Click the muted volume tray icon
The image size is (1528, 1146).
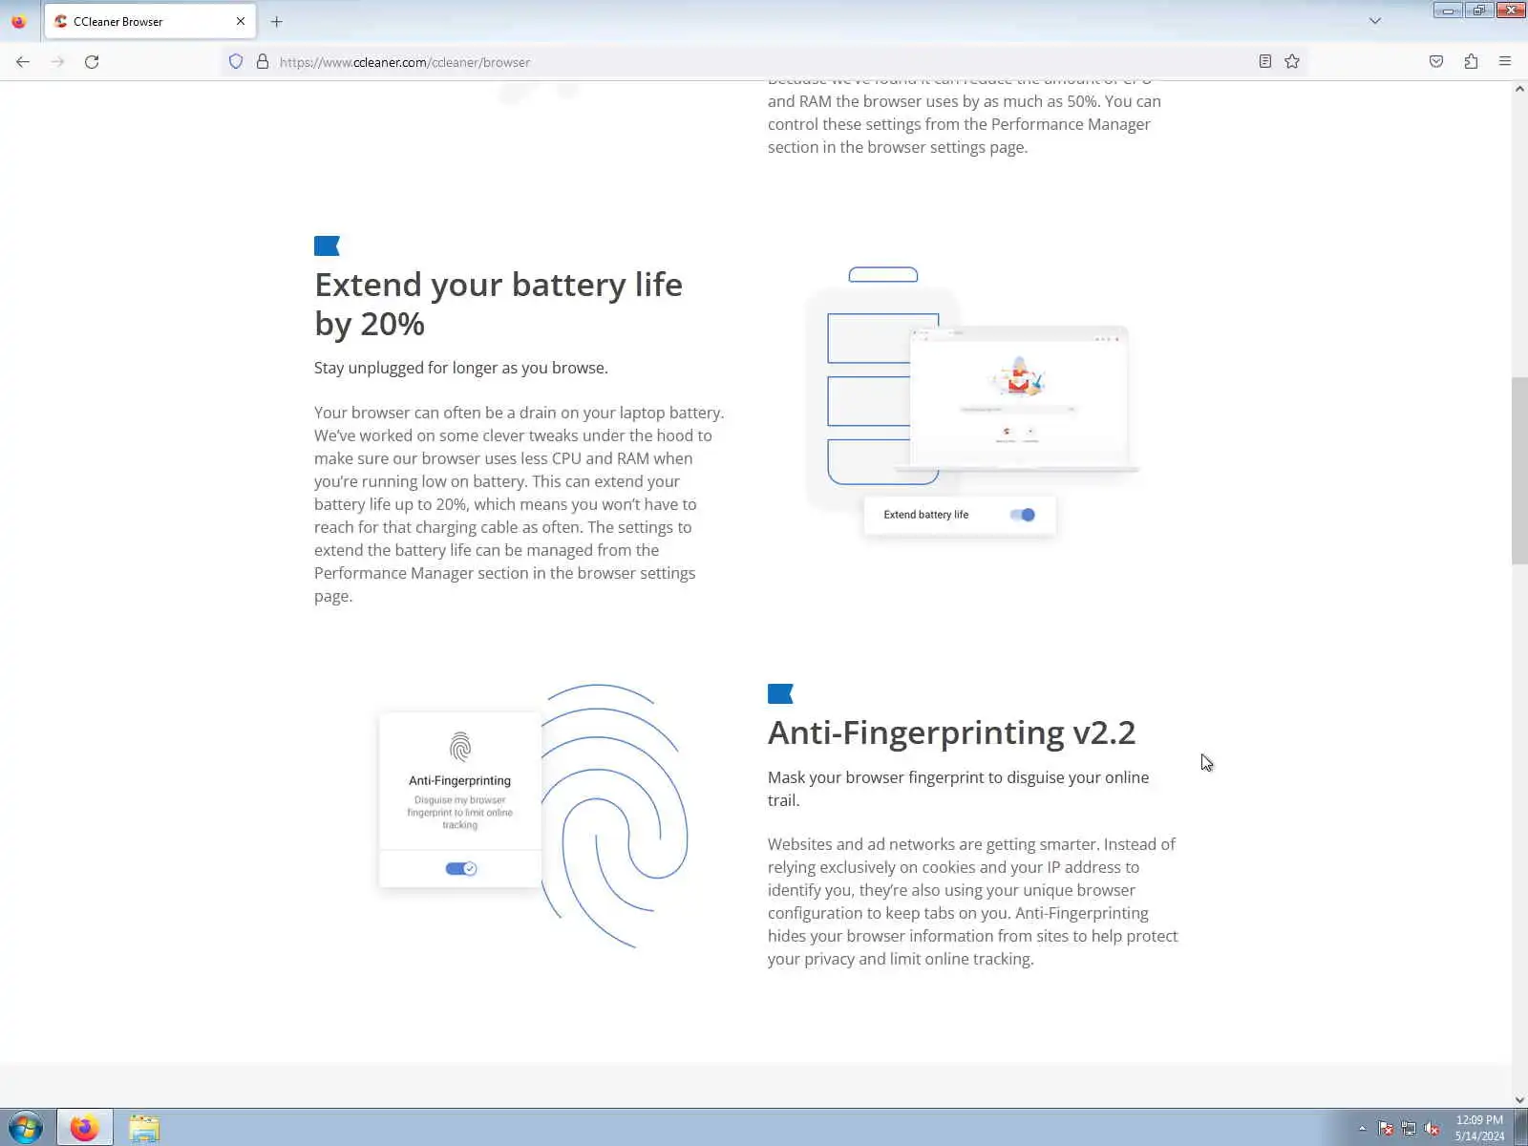pos(1432,1129)
